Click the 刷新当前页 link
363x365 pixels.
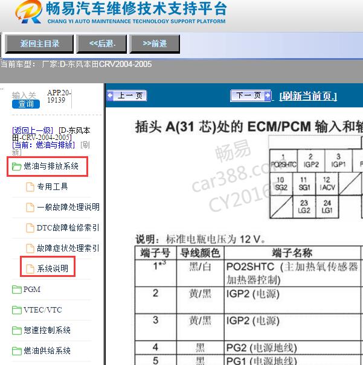pyautogui.click(x=308, y=96)
